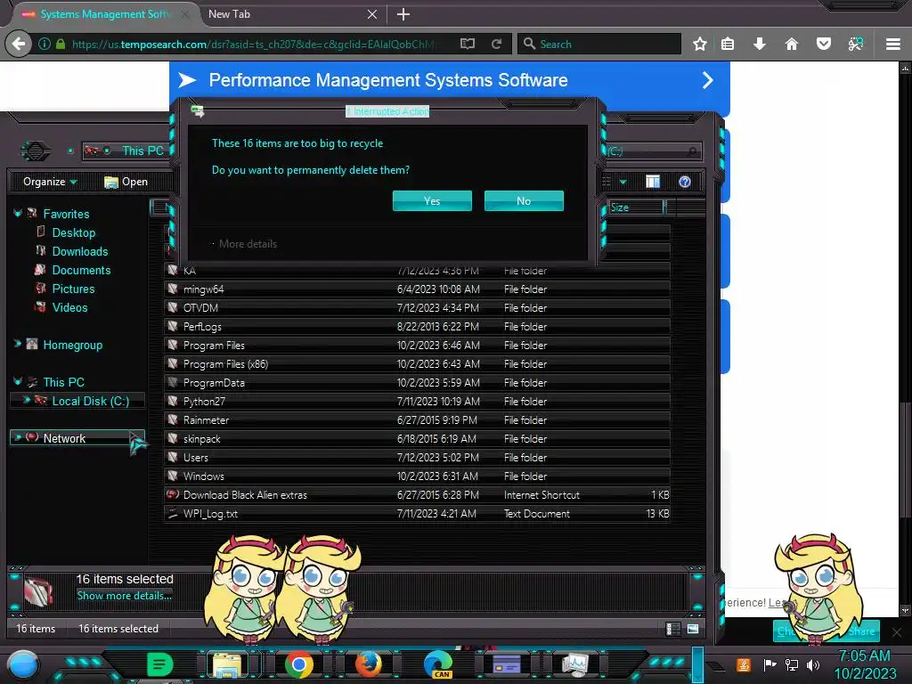The image size is (912, 684).
Task: Select Videos under Favorites
Action: 69,307
